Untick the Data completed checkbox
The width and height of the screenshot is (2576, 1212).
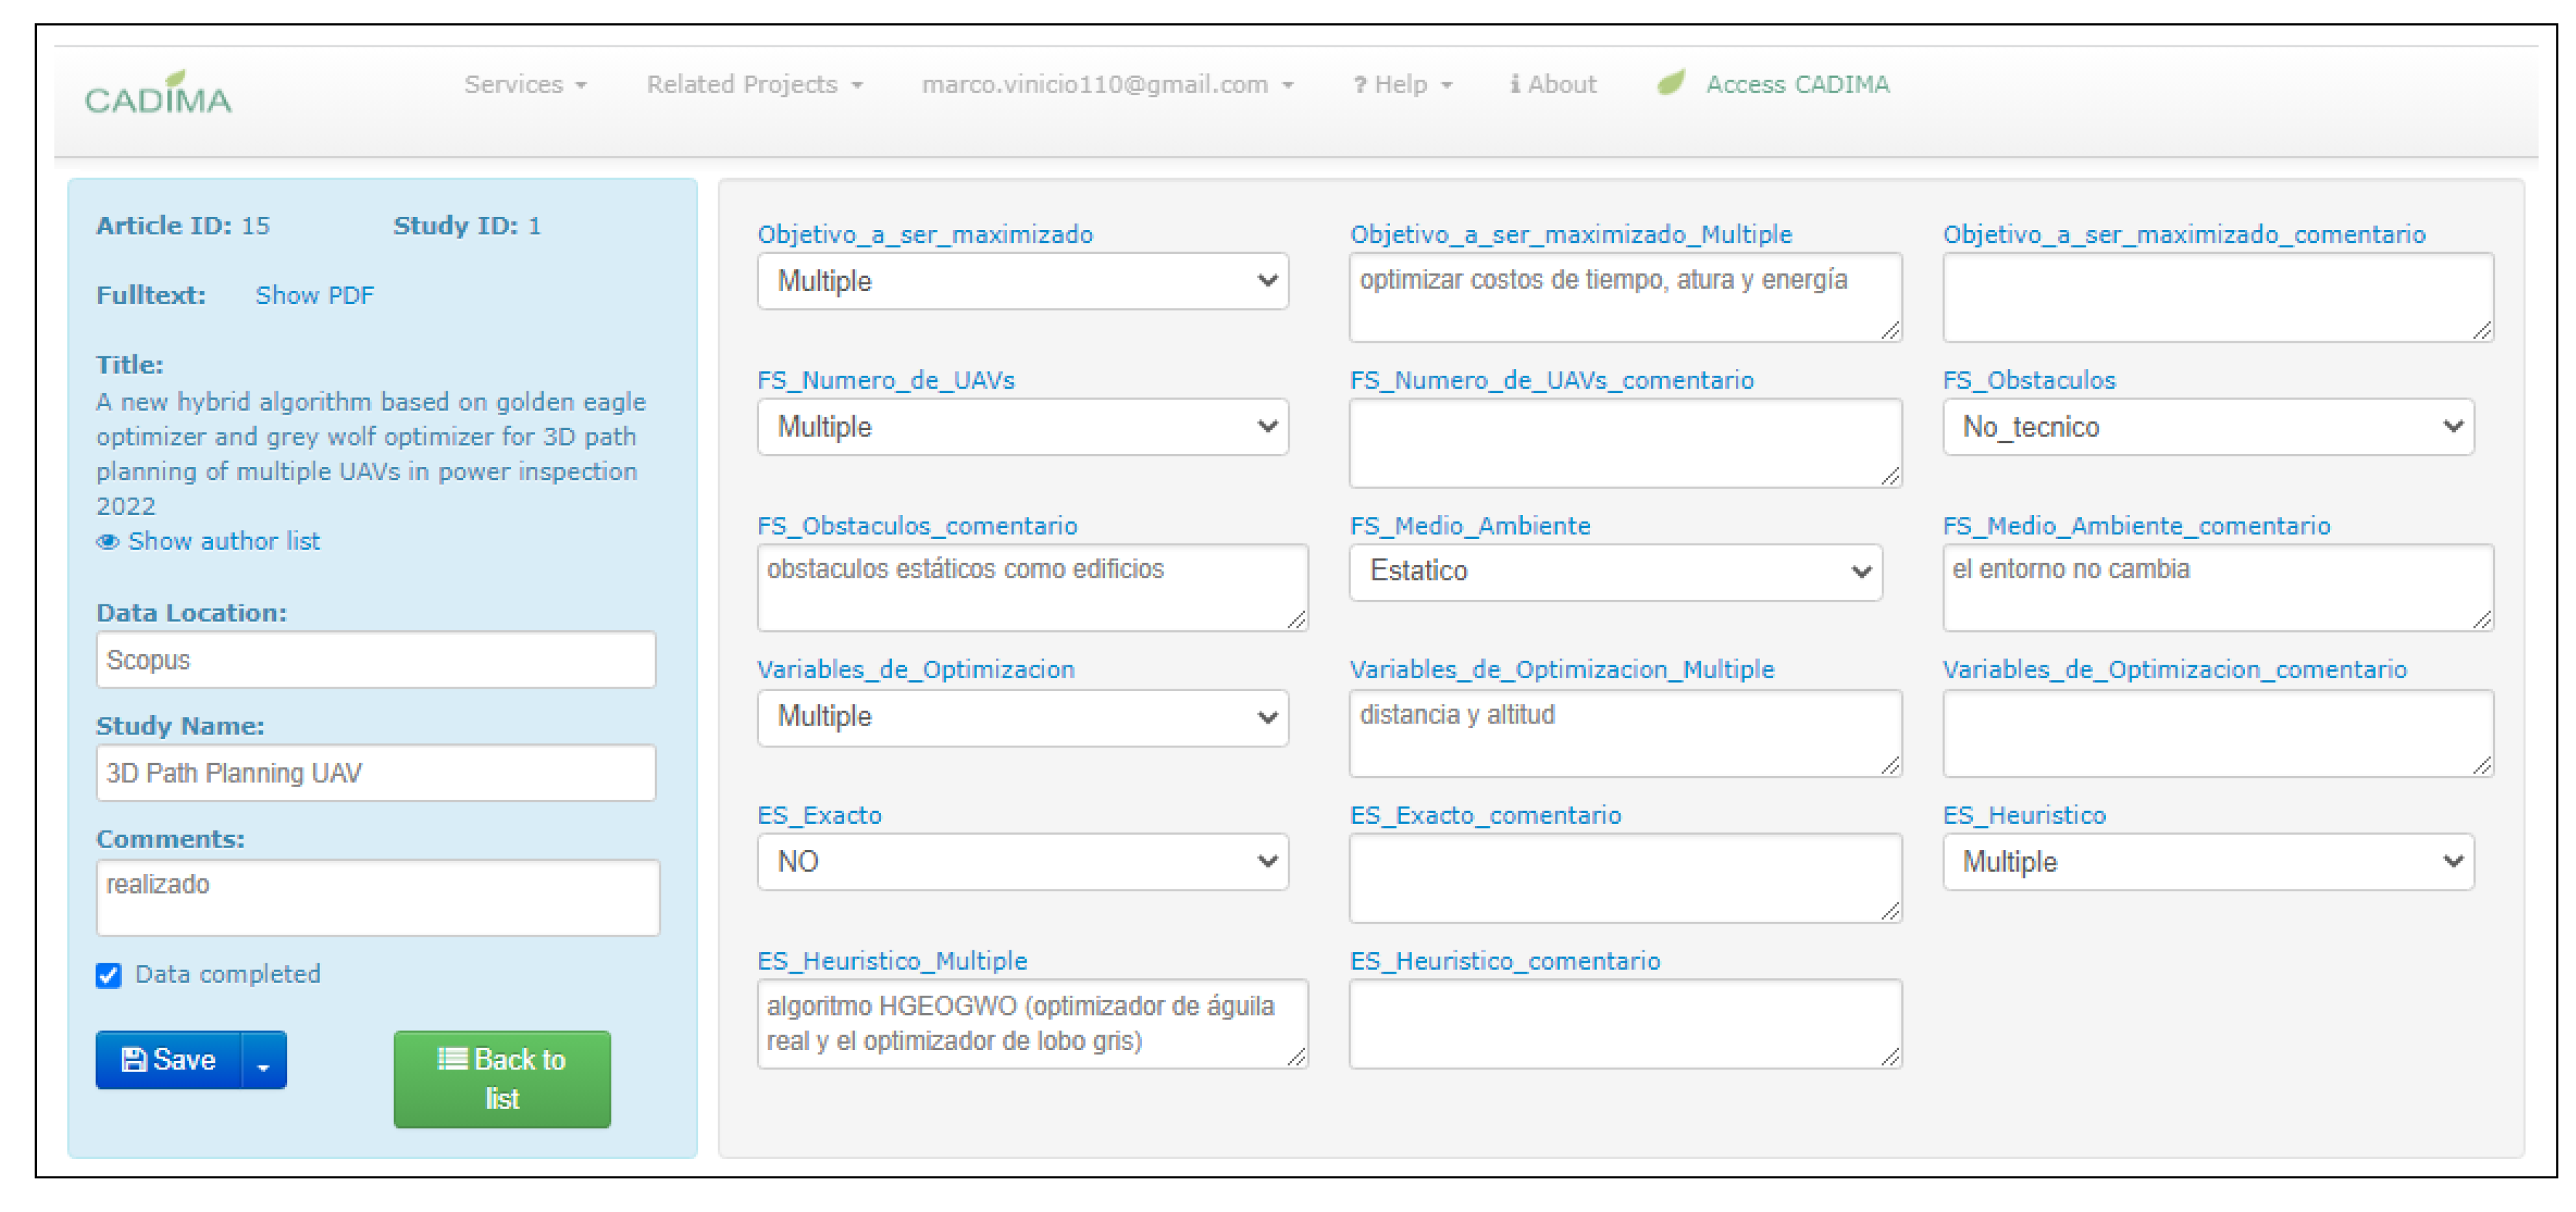click(109, 976)
